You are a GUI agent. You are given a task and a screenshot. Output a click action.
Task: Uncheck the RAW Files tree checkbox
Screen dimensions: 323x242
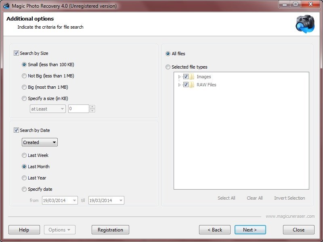[186, 85]
